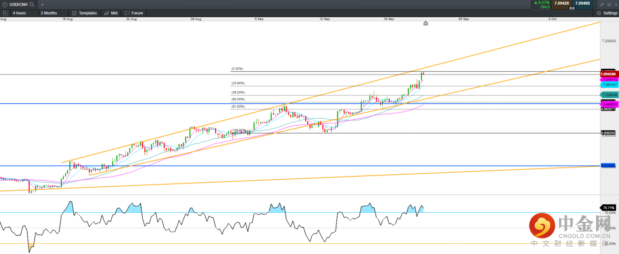Open the Templates menu
The width and height of the screenshot is (619, 254).
(85, 13)
